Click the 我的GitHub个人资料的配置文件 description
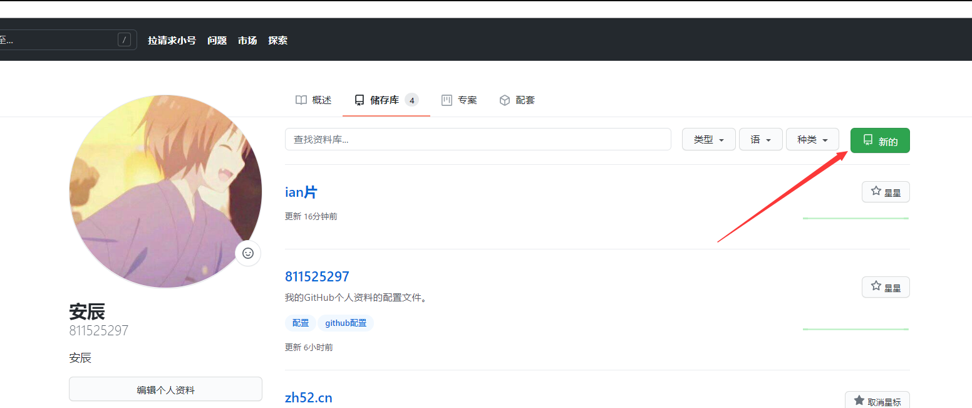 point(356,298)
